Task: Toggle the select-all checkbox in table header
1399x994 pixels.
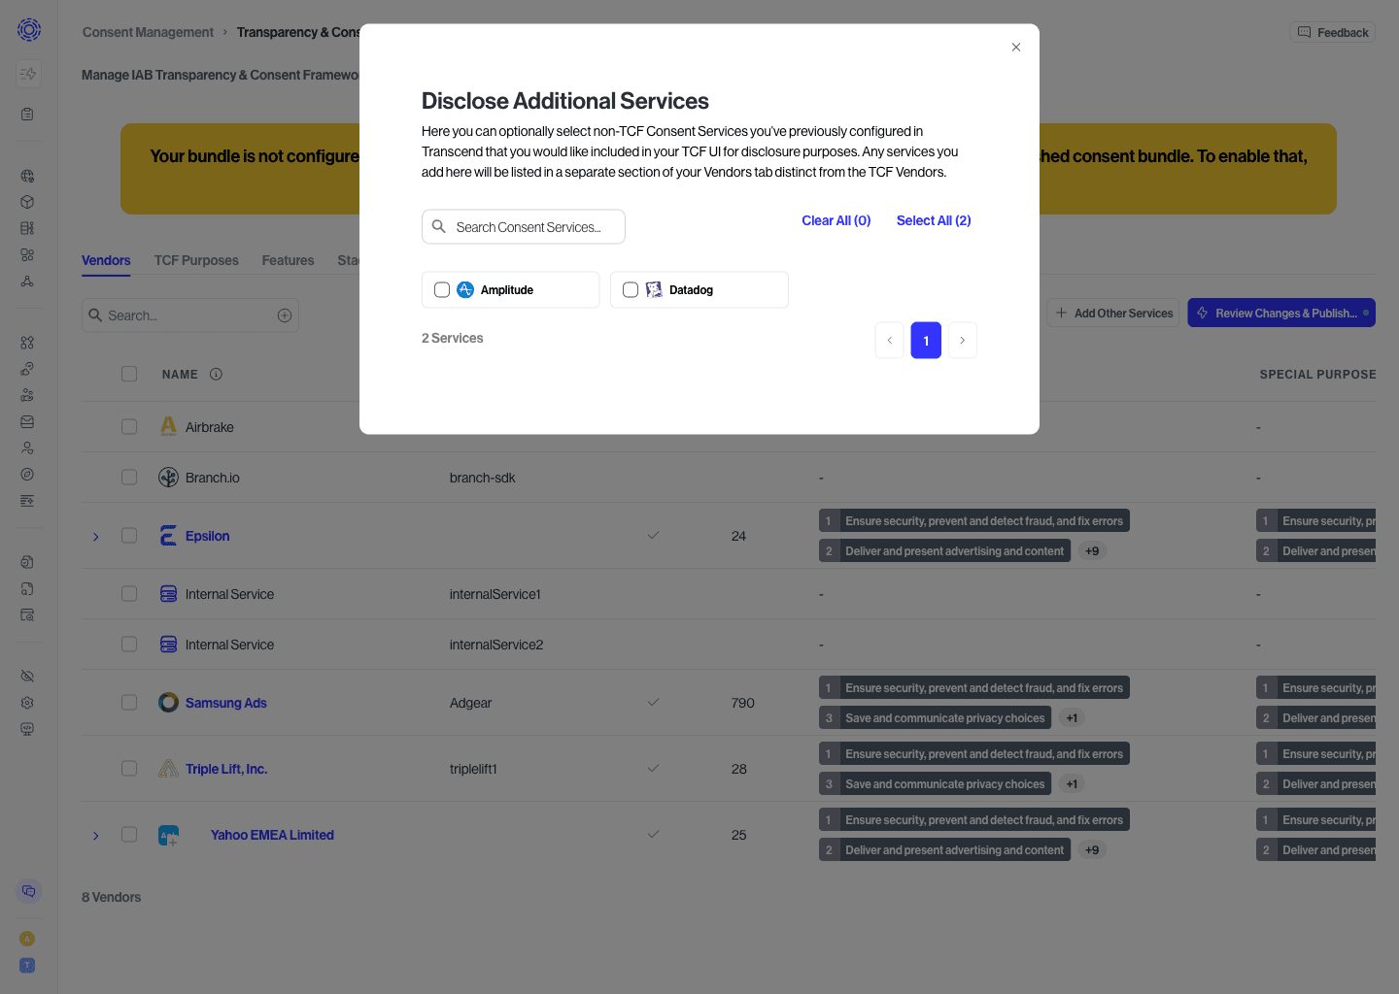Action: click(129, 374)
